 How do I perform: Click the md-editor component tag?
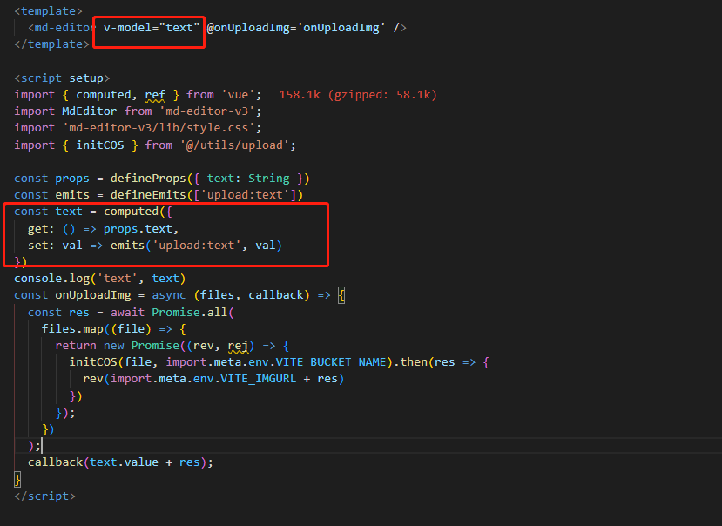pos(60,27)
